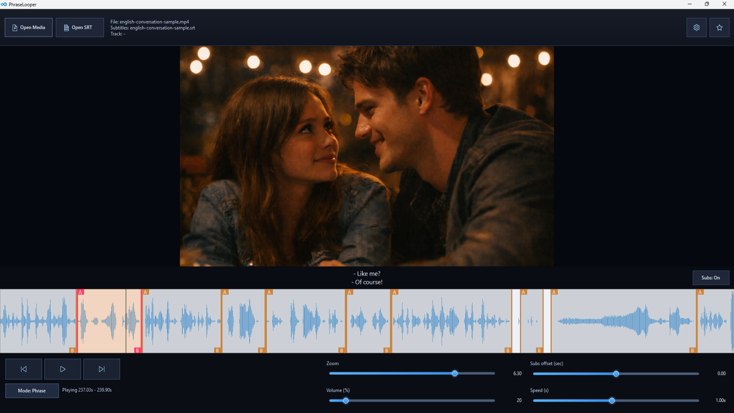Image resolution: width=734 pixels, height=413 pixels.
Task: Click the favorites star icon
Action: point(719,28)
